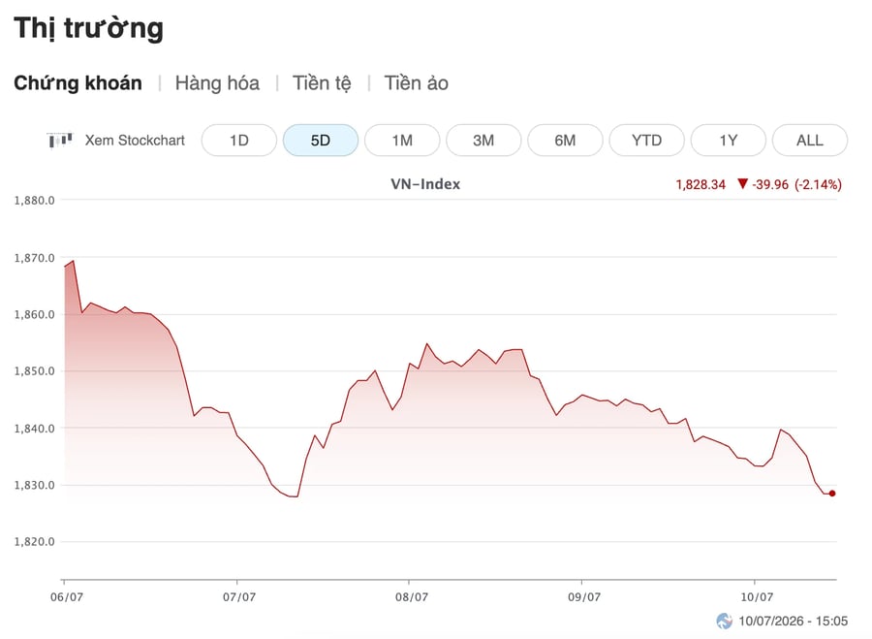Image resolution: width=872 pixels, height=639 pixels.
Task: Switch to Chứng khoán tab
Action: pos(78,83)
